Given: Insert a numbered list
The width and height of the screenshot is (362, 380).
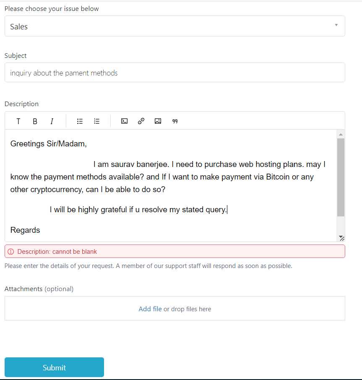Looking at the screenshot, I should 96,121.
